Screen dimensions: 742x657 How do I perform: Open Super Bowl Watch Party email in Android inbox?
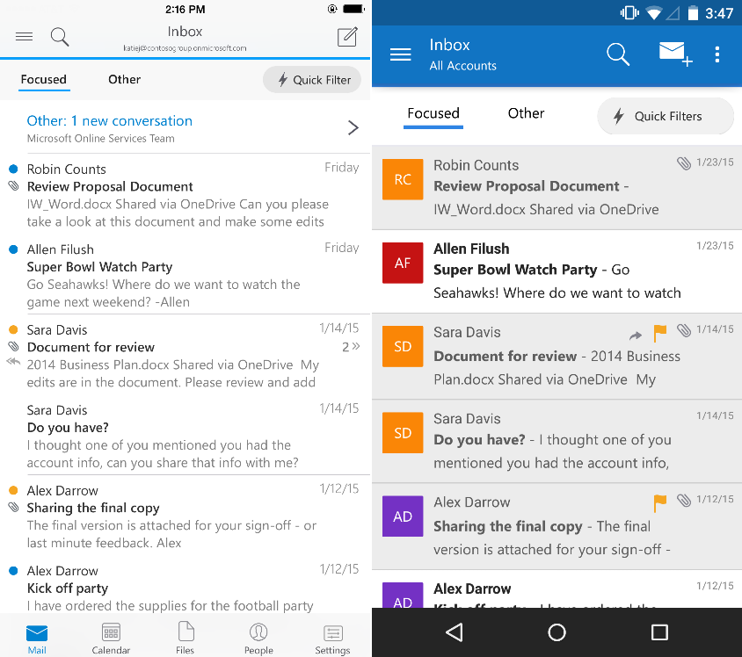(557, 271)
